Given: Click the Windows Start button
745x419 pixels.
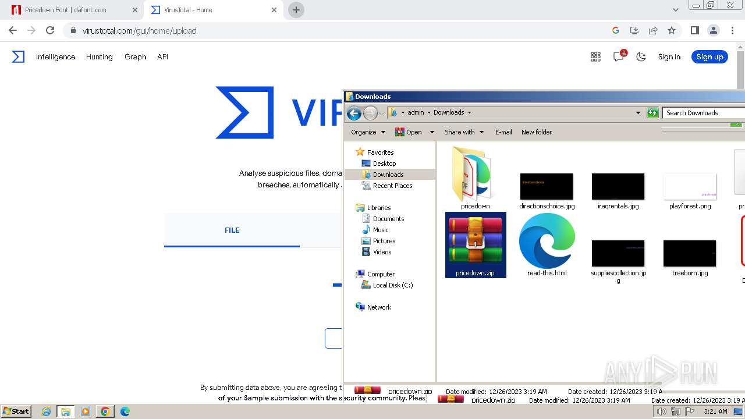Looking at the screenshot, I should [16, 411].
